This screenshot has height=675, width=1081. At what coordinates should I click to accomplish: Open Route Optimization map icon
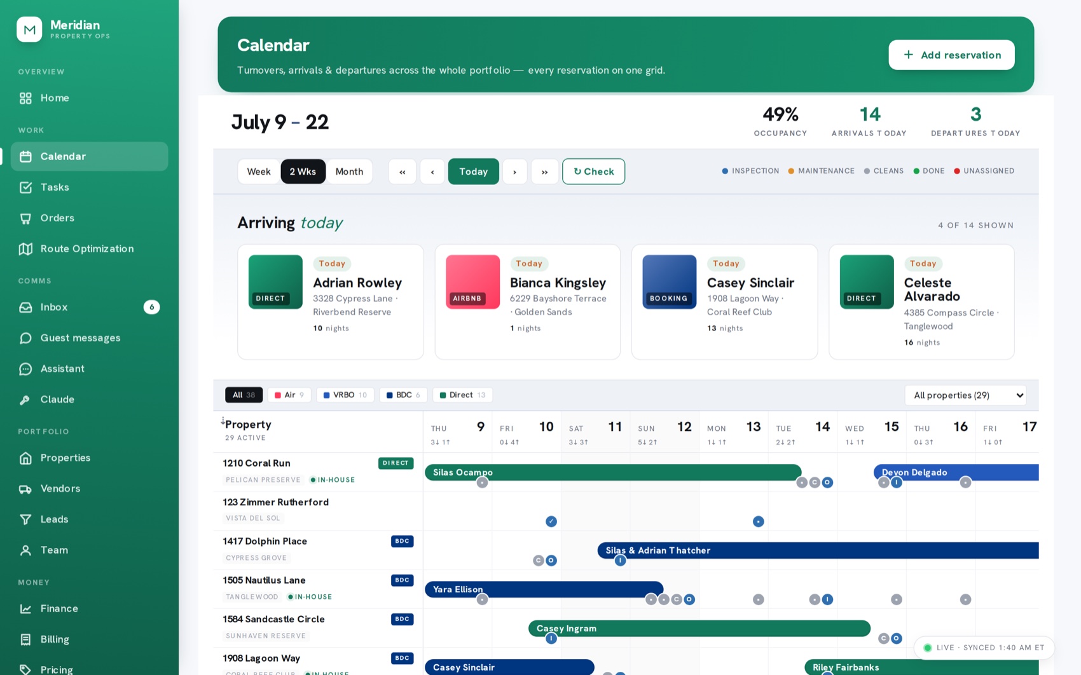(x=25, y=249)
